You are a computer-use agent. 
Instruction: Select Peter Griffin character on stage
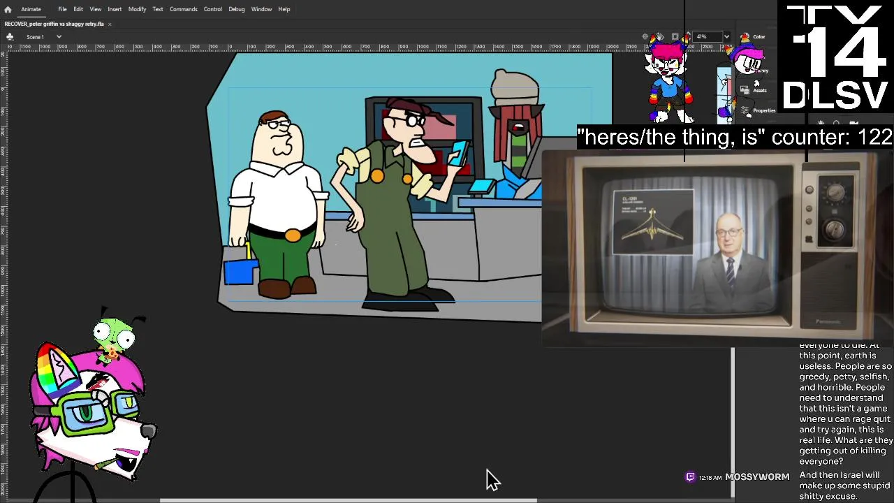click(277, 204)
